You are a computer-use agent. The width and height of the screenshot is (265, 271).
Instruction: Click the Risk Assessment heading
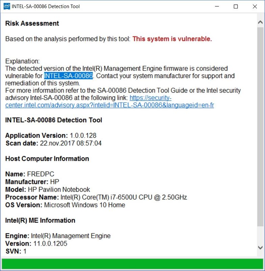click(x=32, y=23)
